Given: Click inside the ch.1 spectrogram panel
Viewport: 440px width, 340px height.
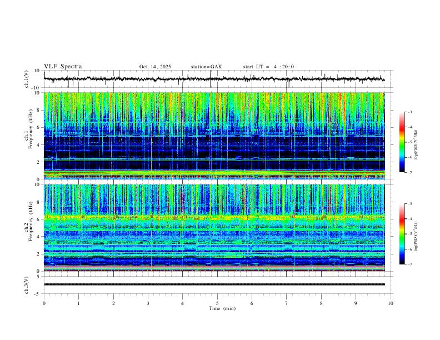Looking at the screenshot, I should click(214, 136).
